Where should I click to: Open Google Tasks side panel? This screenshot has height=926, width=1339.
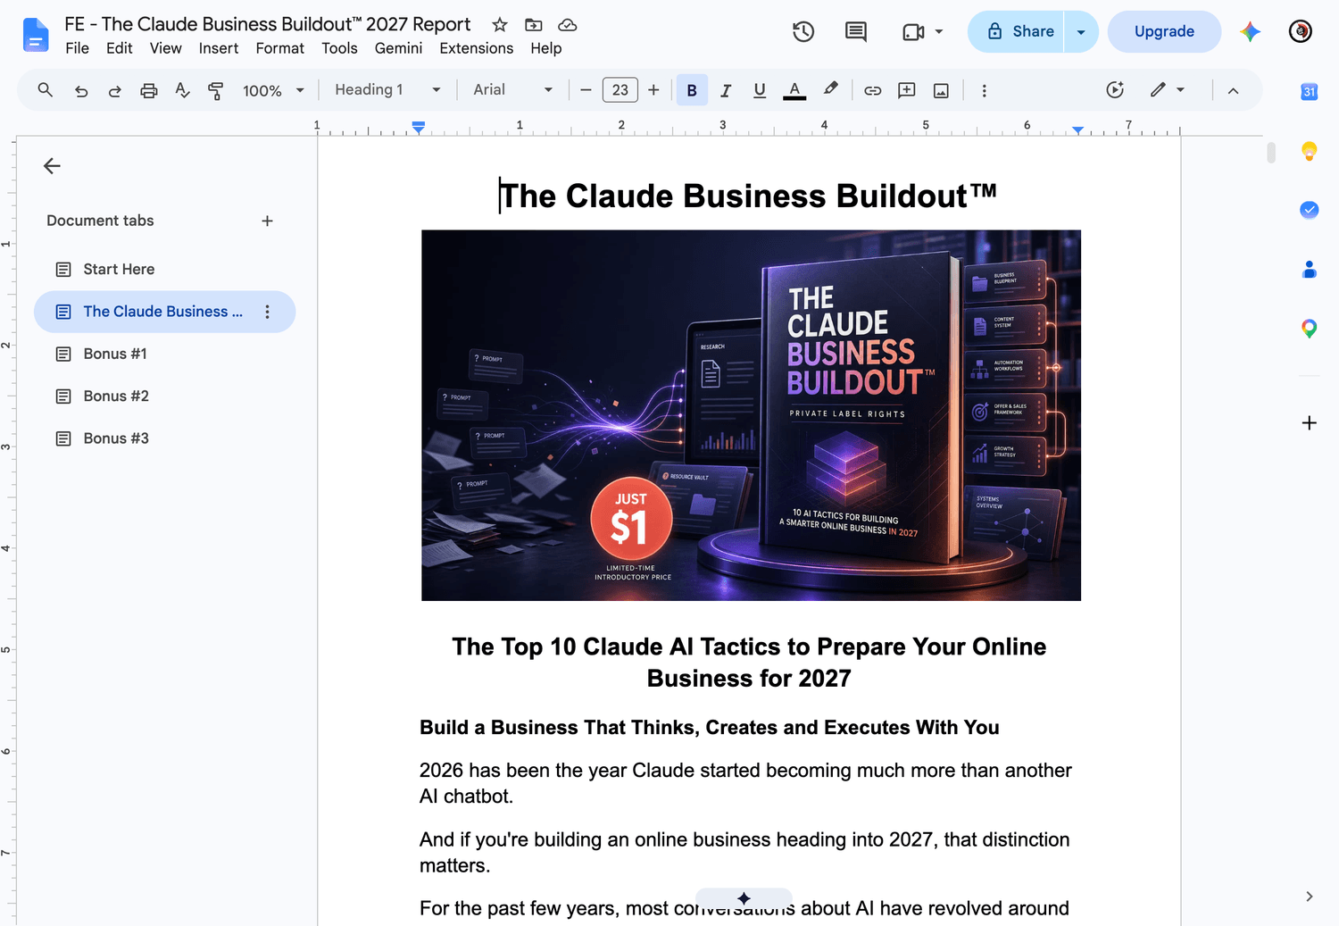pyautogui.click(x=1309, y=210)
